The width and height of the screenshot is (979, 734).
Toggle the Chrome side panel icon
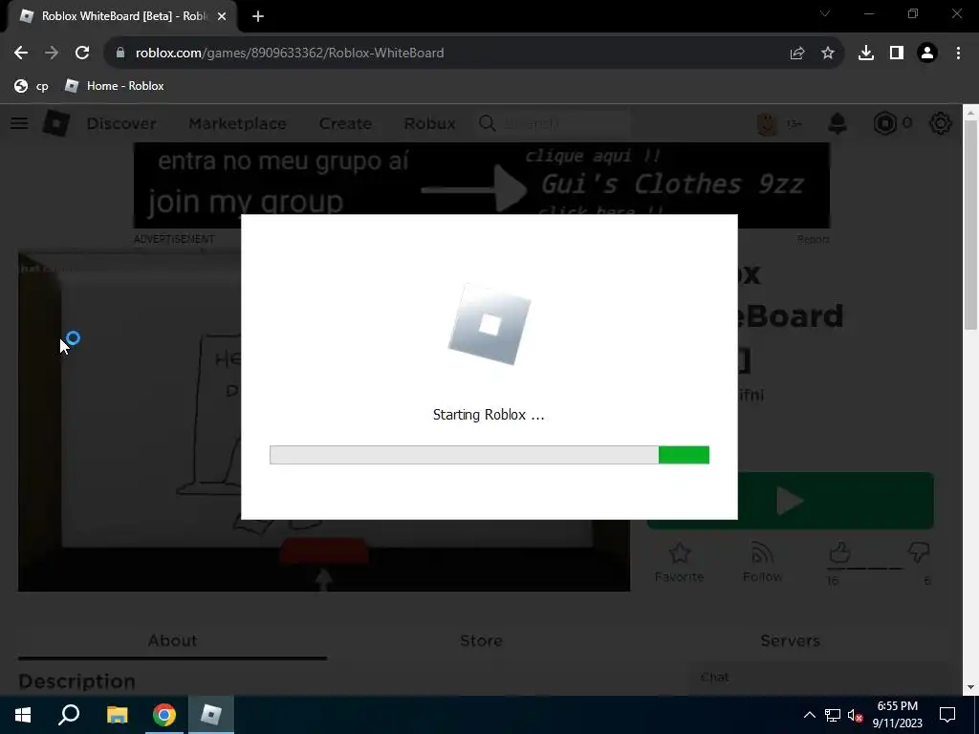click(897, 54)
